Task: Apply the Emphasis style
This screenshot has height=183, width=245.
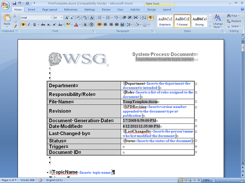Action: pos(165,21)
